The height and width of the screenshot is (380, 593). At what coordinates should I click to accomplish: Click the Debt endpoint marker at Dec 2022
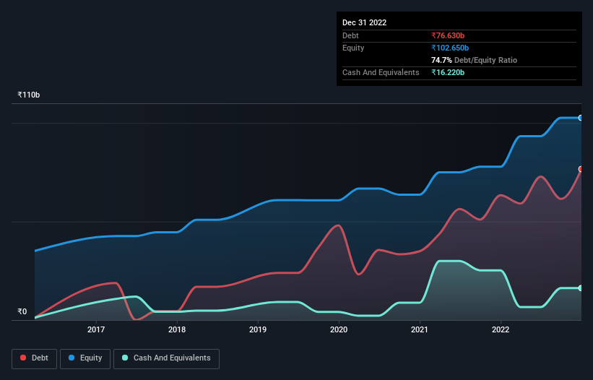click(x=581, y=169)
